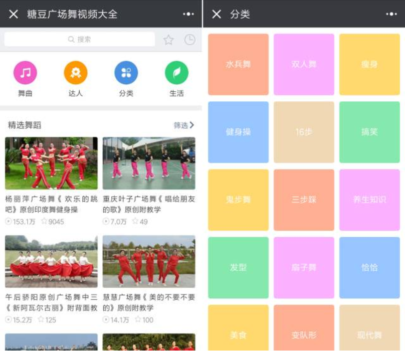Image resolution: width=405 pixels, height=351 pixels.
Task: Select the 瘦身 category tile
Action: coord(369,64)
